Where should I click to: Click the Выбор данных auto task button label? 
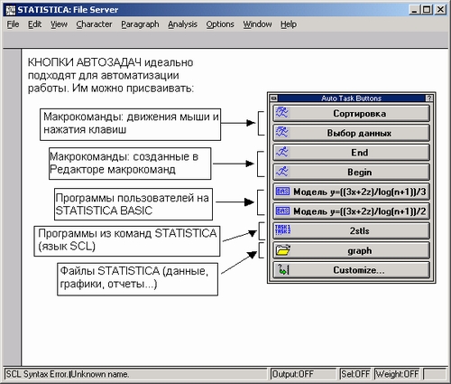click(x=359, y=133)
